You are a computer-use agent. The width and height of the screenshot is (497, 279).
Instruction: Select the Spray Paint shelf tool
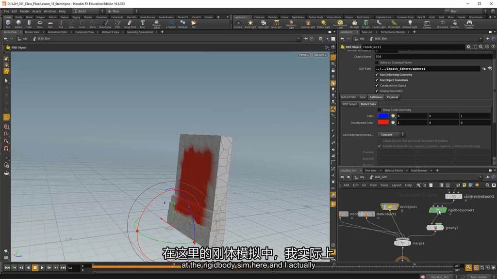point(130,24)
